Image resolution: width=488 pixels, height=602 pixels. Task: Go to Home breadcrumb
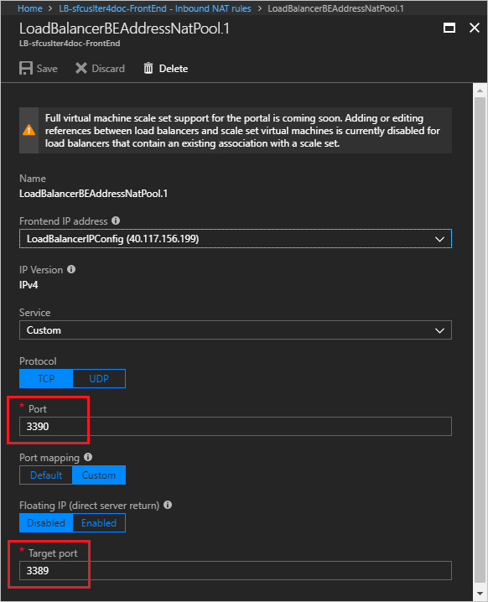[30, 8]
